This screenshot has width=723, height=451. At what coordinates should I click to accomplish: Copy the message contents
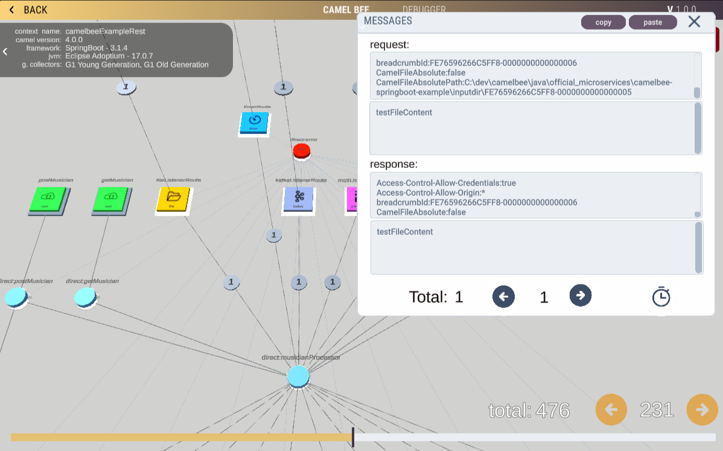pyautogui.click(x=603, y=22)
